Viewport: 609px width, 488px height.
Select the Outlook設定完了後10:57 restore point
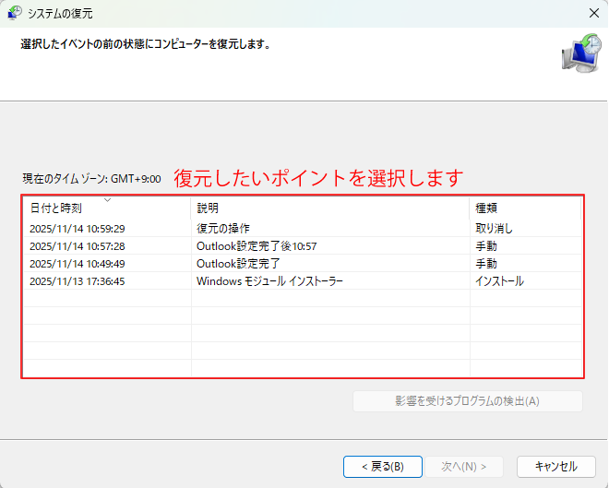[x=257, y=246]
